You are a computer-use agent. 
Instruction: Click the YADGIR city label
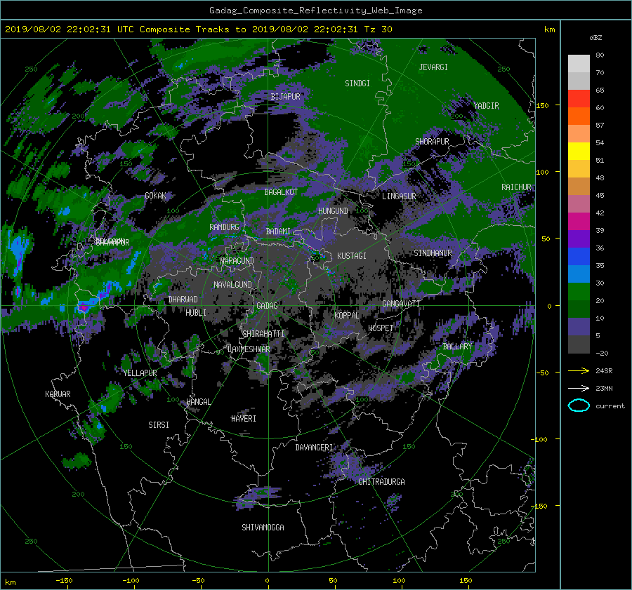coord(486,106)
